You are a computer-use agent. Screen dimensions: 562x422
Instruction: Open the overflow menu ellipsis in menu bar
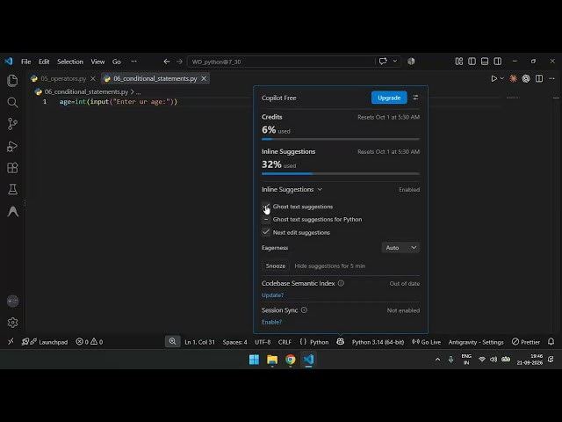tap(133, 62)
